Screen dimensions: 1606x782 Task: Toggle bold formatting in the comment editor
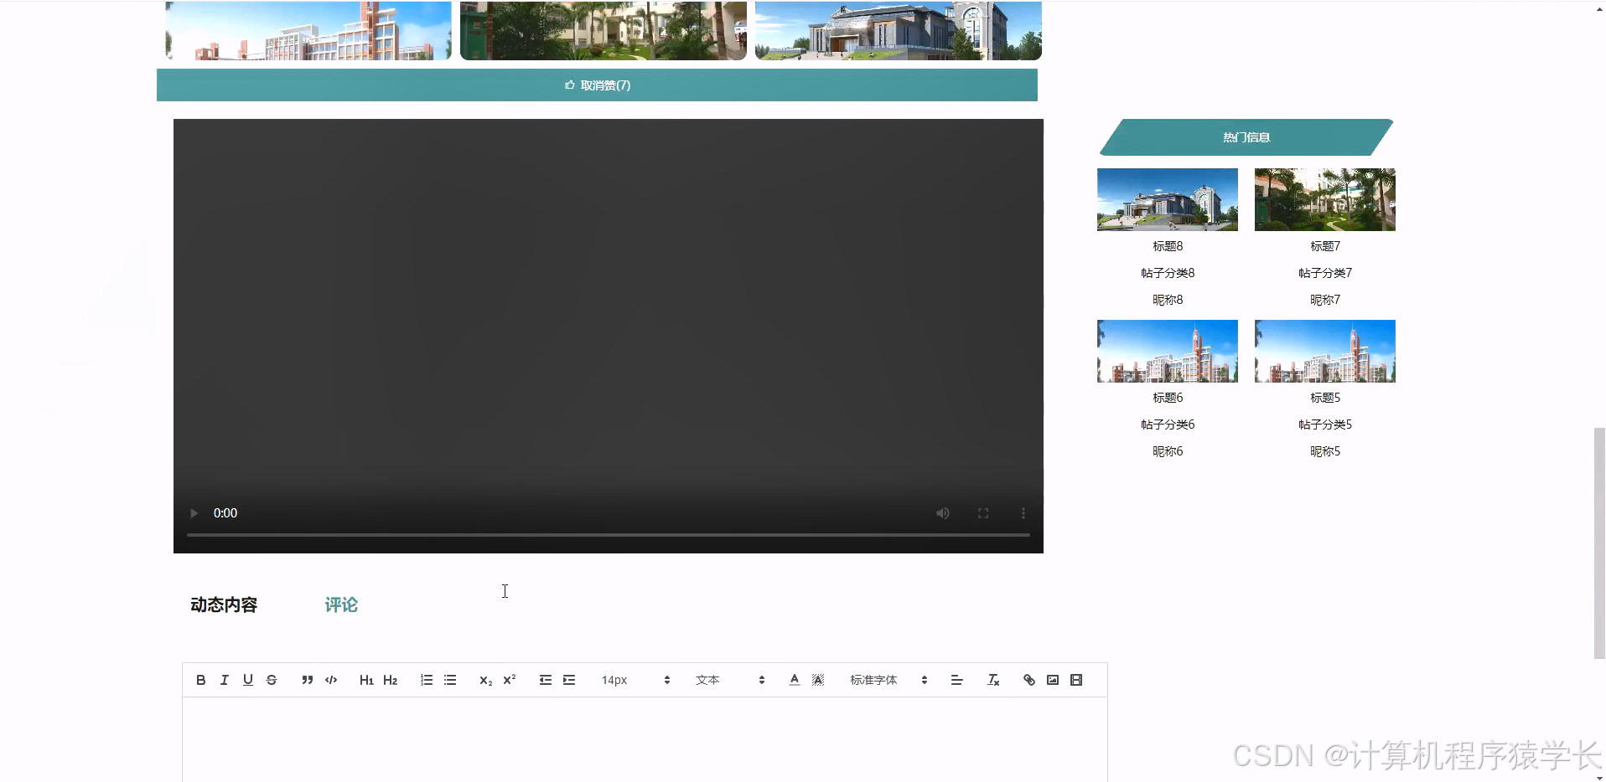tap(200, 680)
